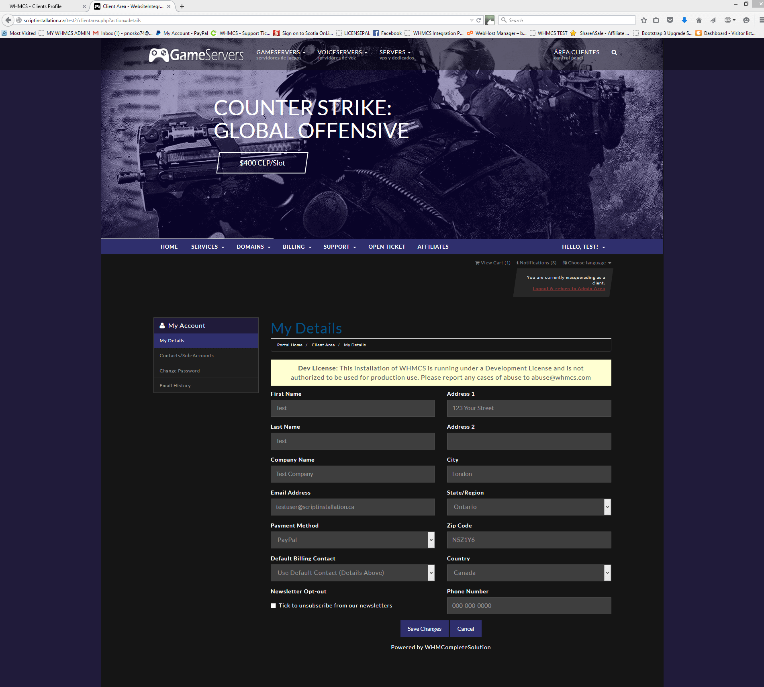Tick the newsletter unsubscribe checkbox
Viewport: 764px width, 687px height.
(274, 605)
